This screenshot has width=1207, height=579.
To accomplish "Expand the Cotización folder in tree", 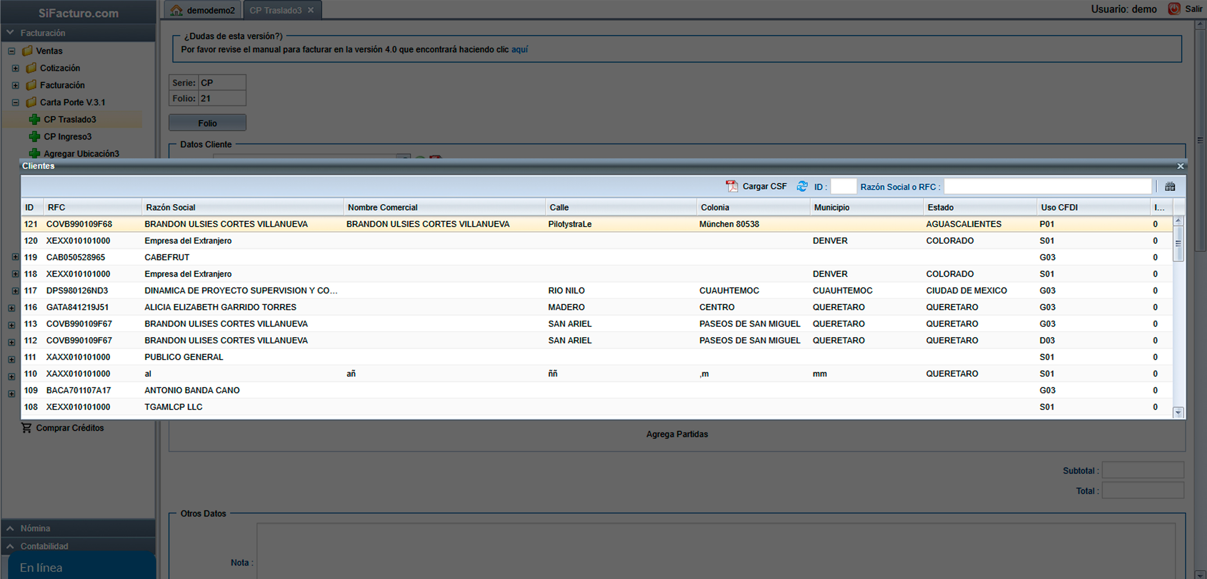I will [15, 68].
